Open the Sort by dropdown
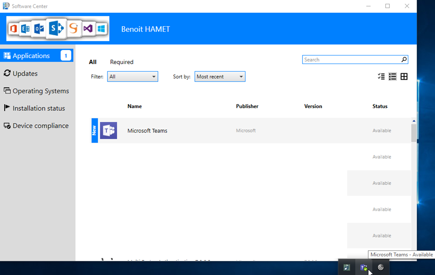The width and height of the screenshot is (435, 275). [220, 77]
